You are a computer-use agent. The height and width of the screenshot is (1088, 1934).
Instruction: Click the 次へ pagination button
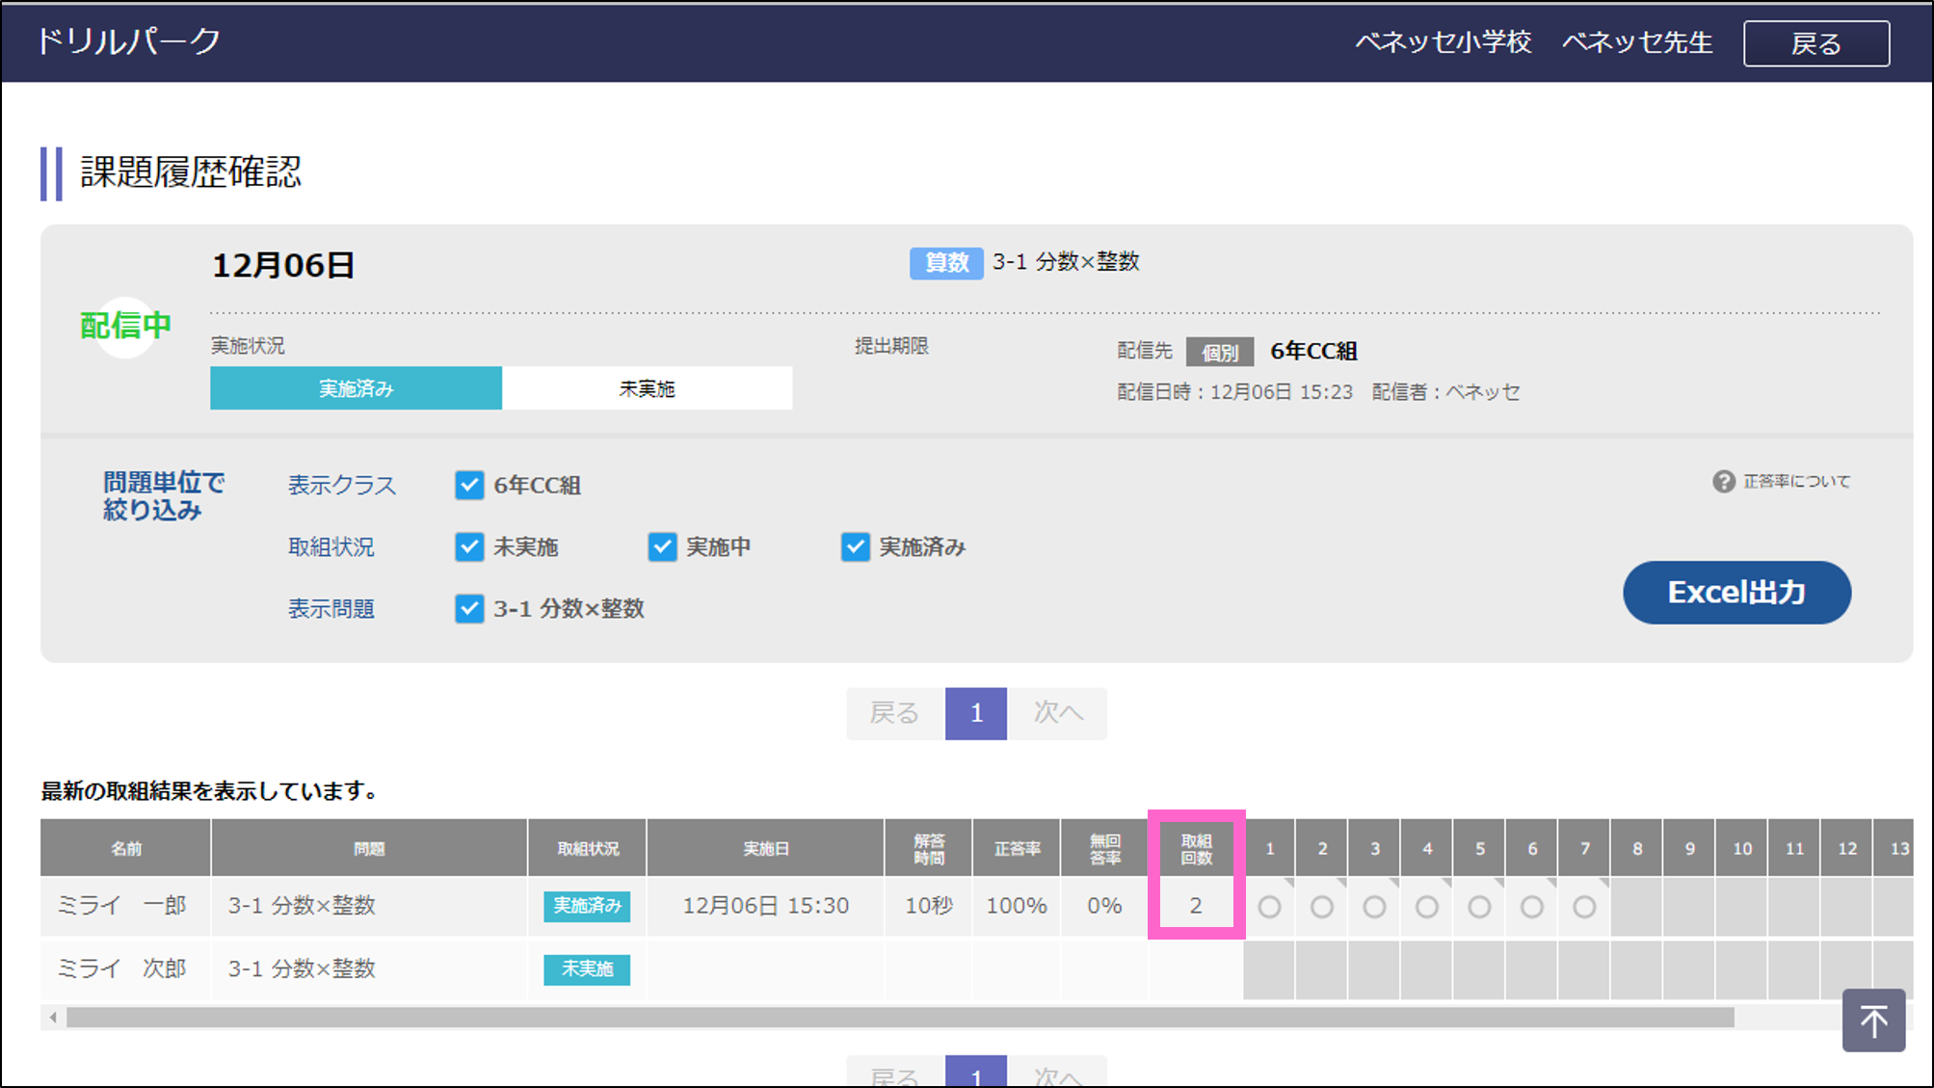tap(1057, 713)
